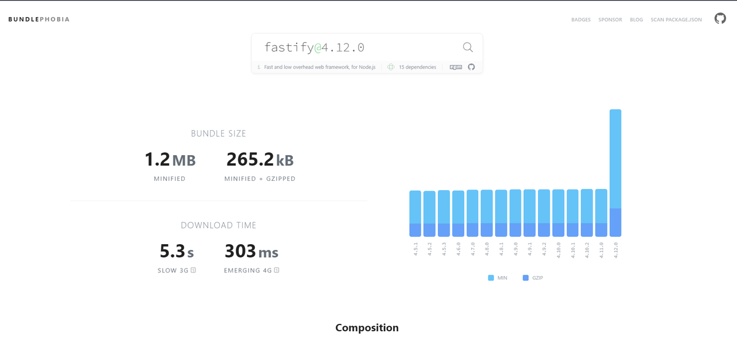This screenshot has height=341, width=737.
Task: Click the Bundlephobia logo
Action: click(39, 19)
